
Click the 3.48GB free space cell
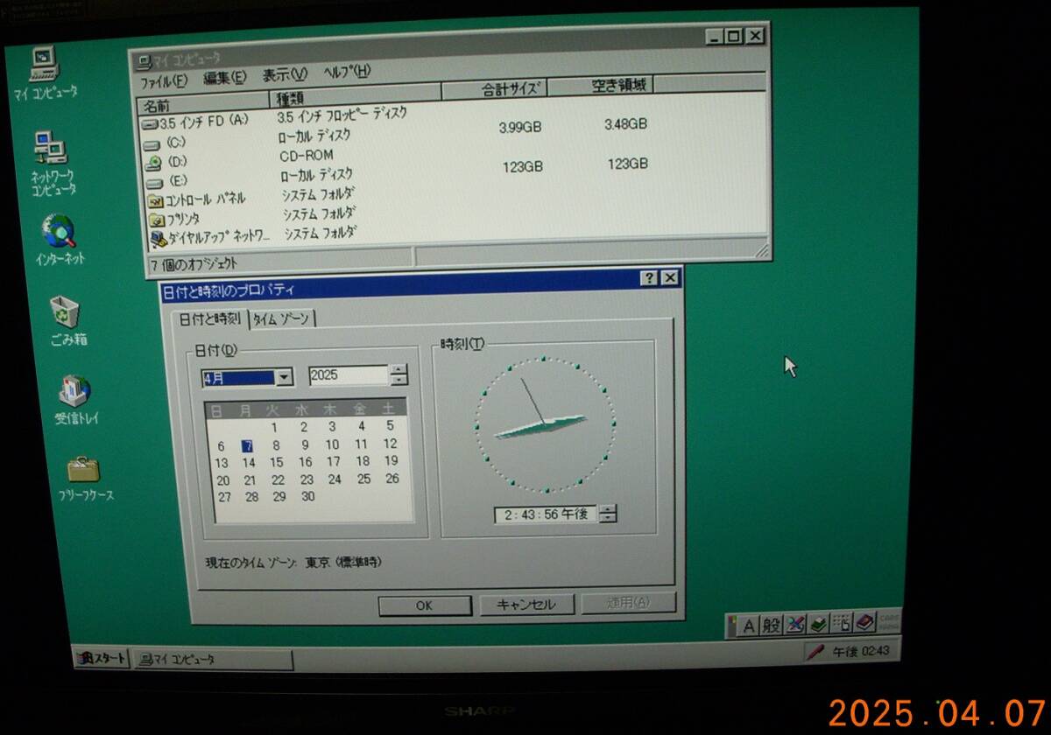[625, 124]
